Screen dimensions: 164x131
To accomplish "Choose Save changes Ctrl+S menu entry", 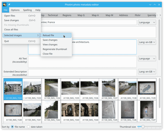I will (x=21, y=20).
